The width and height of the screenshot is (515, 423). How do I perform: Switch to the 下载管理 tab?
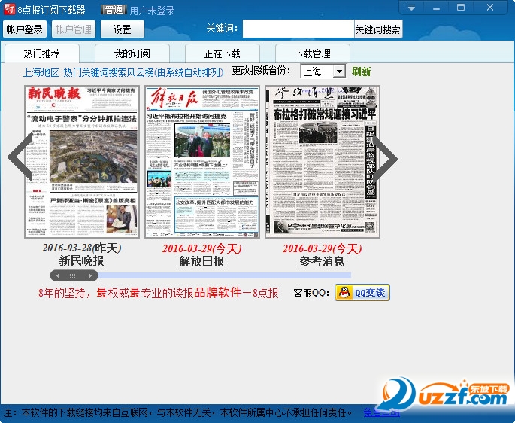click(313, 53)
